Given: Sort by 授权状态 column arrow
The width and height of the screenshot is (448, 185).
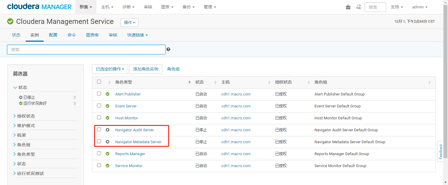Looking at the screenshot, I should (x=309, y=82).
